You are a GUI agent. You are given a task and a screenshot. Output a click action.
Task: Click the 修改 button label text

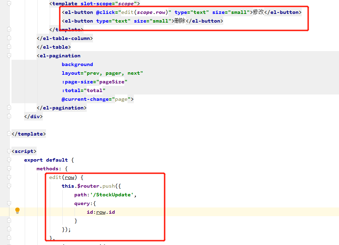tap(259, 12)
